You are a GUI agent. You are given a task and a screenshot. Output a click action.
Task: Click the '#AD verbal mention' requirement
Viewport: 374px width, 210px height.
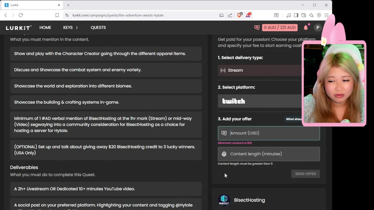tap(106, 125)
